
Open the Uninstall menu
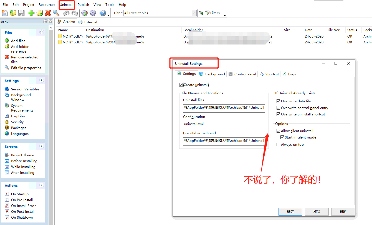tap(67, 4)
